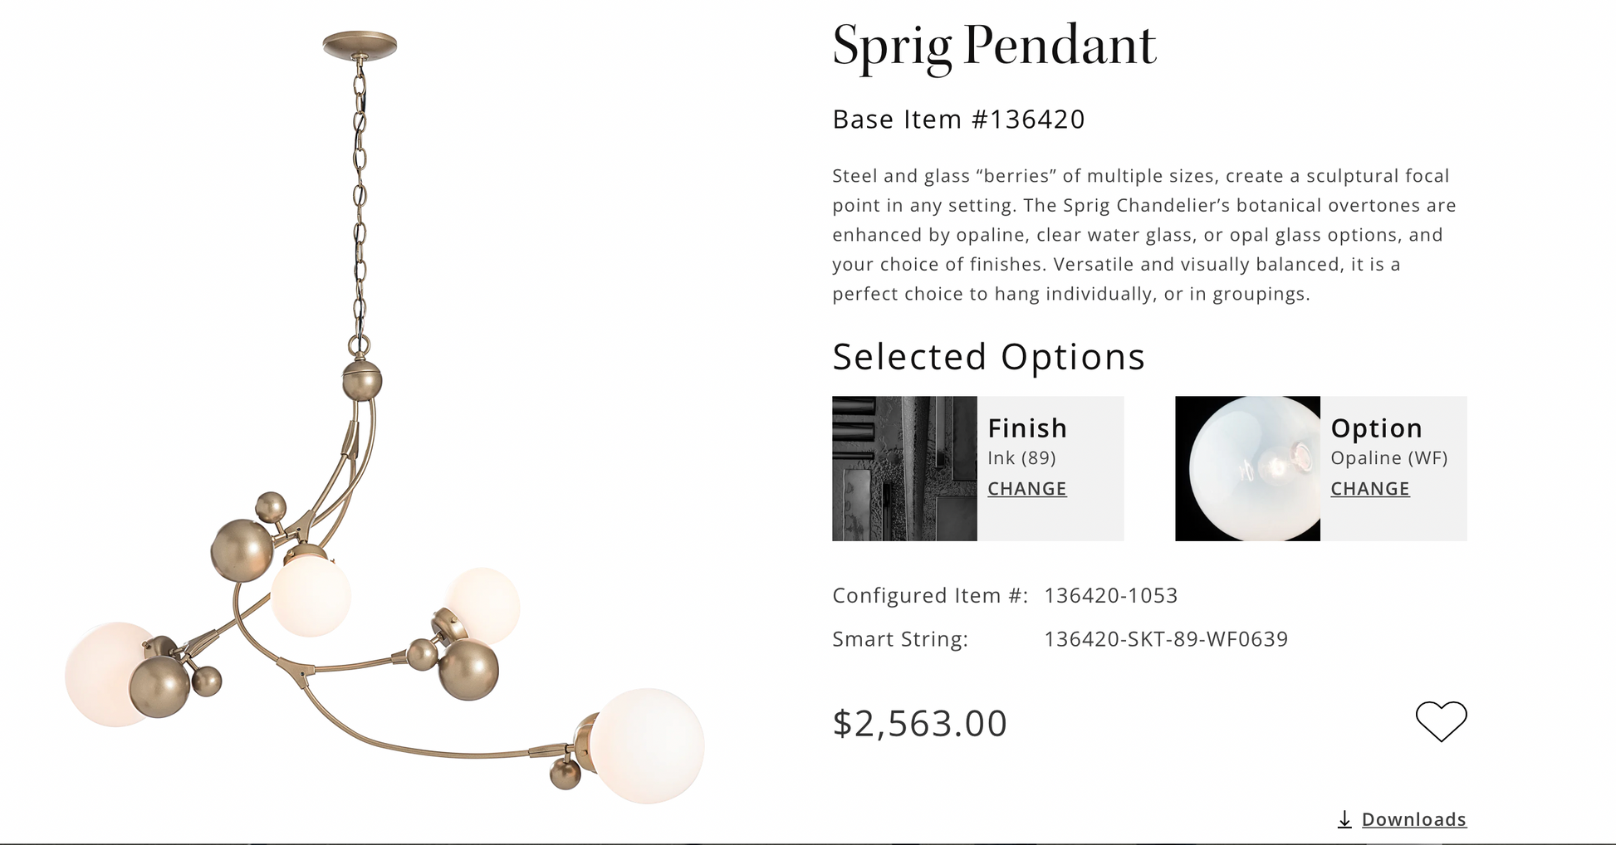Click the smart string 136420-SKT-89-WF0639
Screen dimensions: 1616x845
[x=1166, y=639]
